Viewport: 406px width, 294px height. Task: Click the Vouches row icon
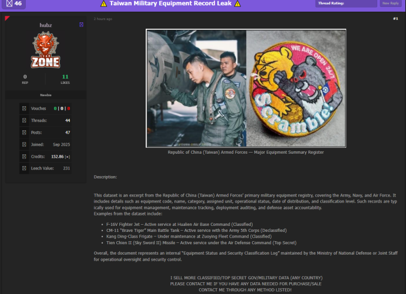pyautogui.click(x=24, y=109)
